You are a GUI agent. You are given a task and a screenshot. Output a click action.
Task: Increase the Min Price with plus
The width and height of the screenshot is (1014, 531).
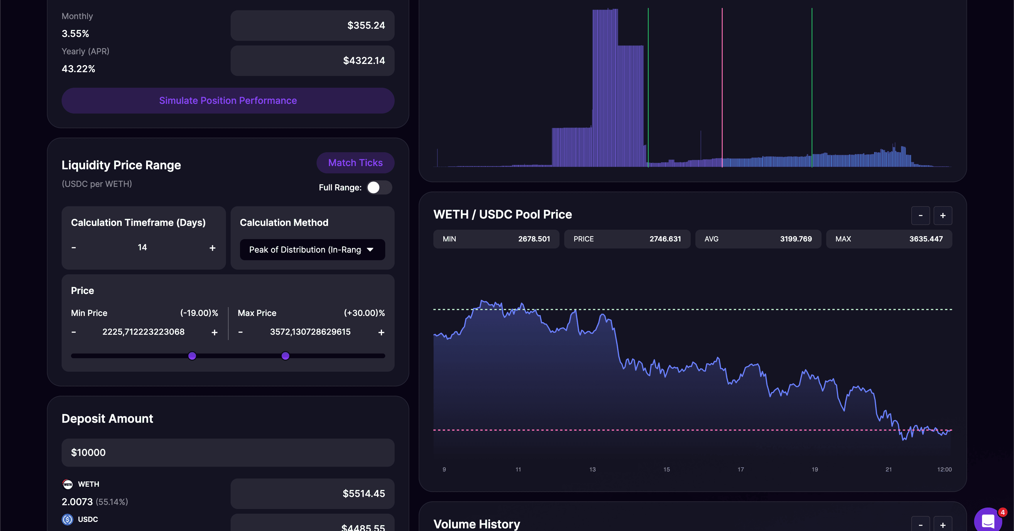click(x=214, y=332)
